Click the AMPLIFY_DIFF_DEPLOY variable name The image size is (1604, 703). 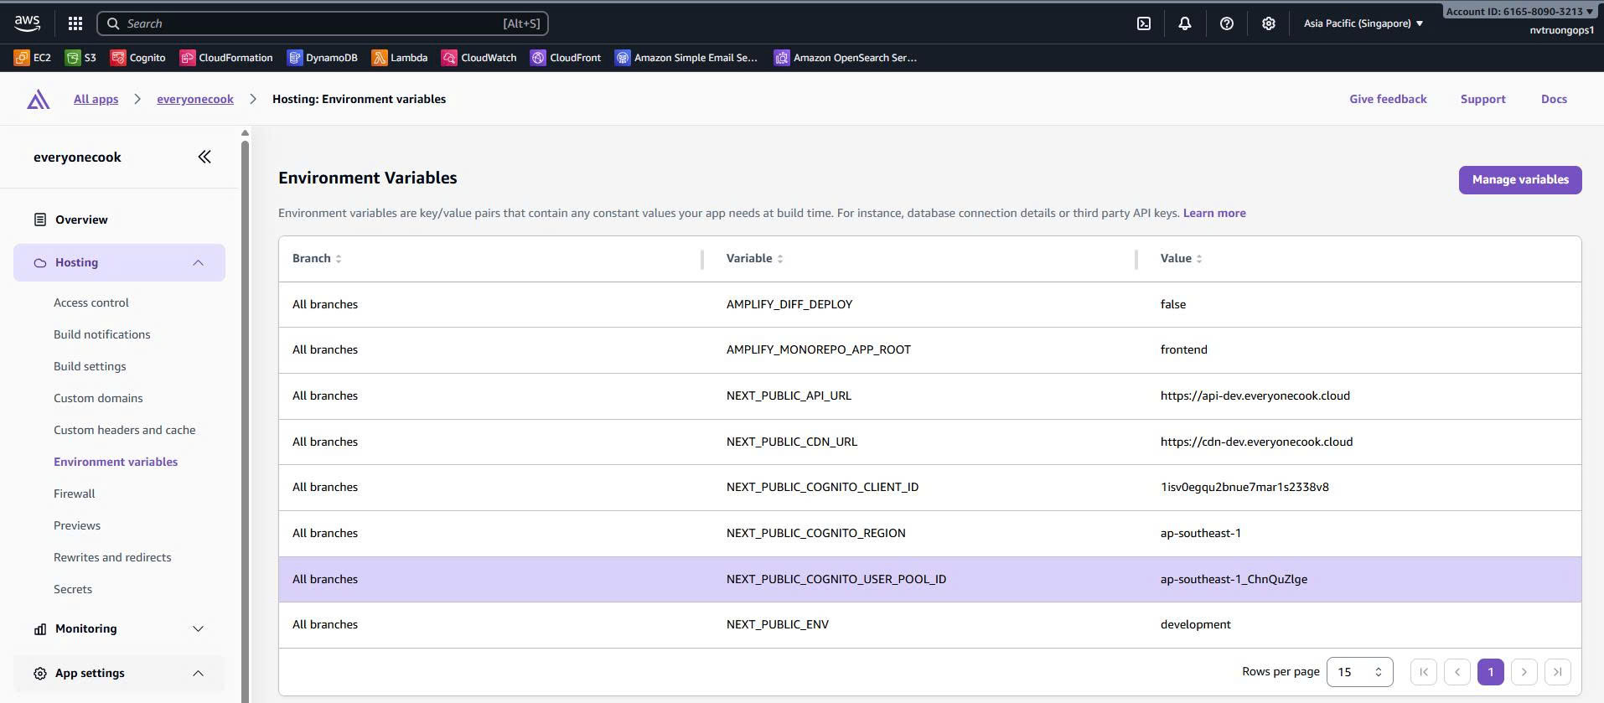[789, 304]
